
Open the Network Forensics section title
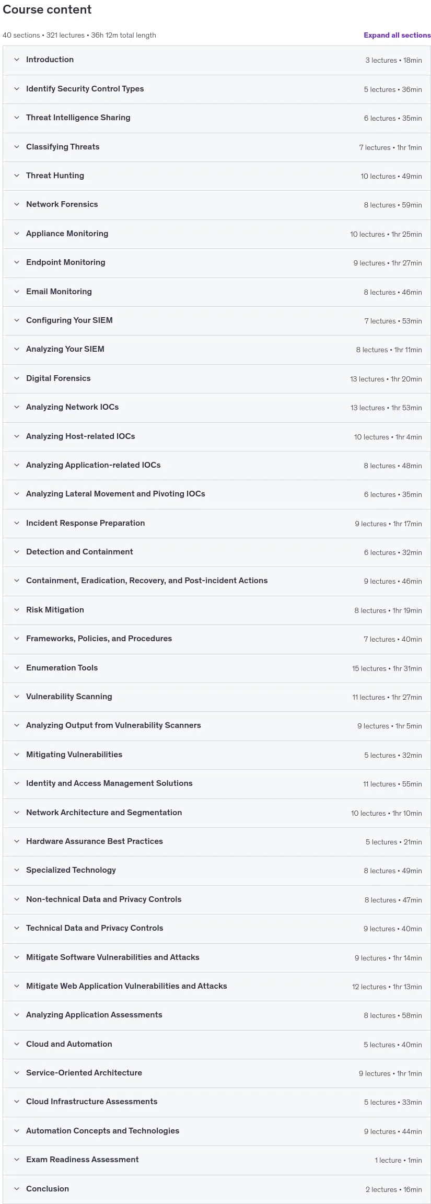tap(62, 204)
